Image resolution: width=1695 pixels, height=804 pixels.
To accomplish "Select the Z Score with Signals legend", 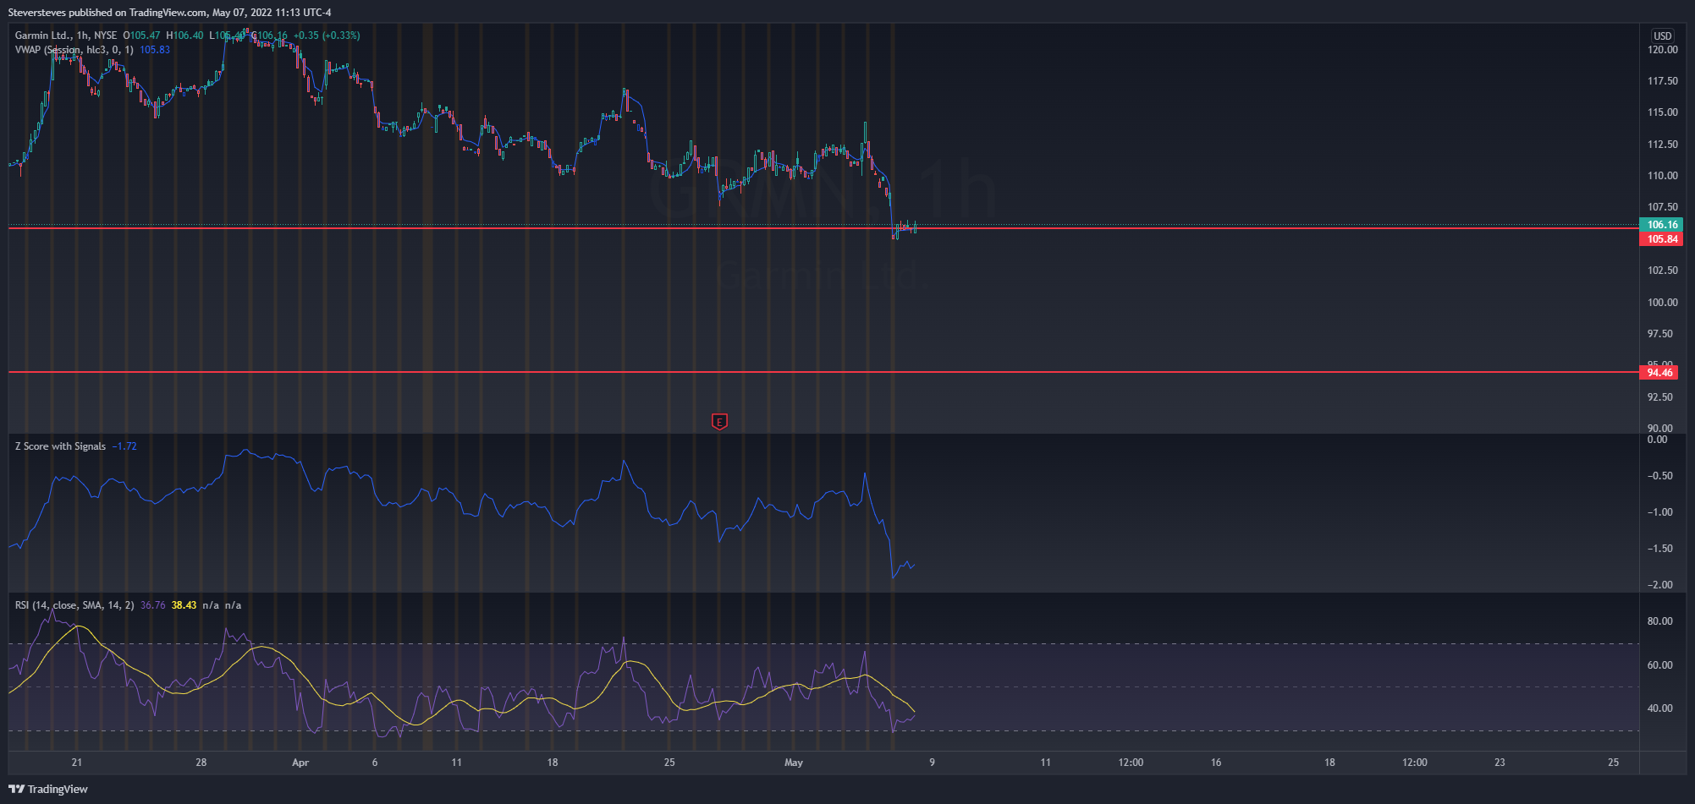I will point(61,446).
